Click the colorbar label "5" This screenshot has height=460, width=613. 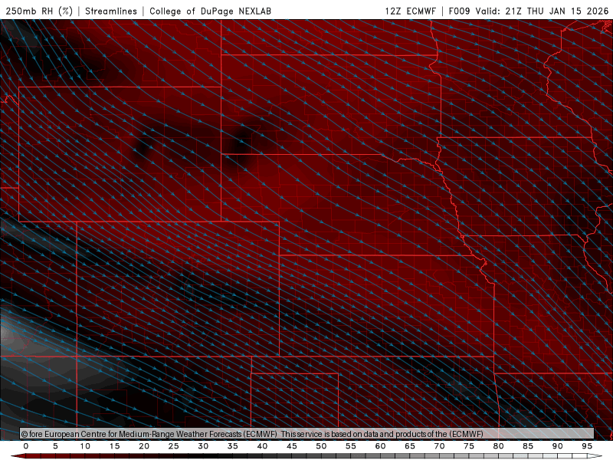[55, 446]
